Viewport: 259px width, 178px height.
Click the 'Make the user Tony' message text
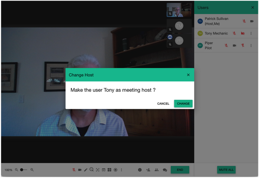tap(113, 90)
